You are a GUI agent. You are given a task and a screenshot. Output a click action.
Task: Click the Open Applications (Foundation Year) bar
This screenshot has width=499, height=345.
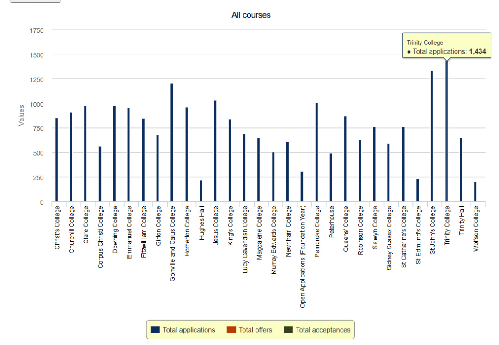pyautogui.click(x=302, y=187)
